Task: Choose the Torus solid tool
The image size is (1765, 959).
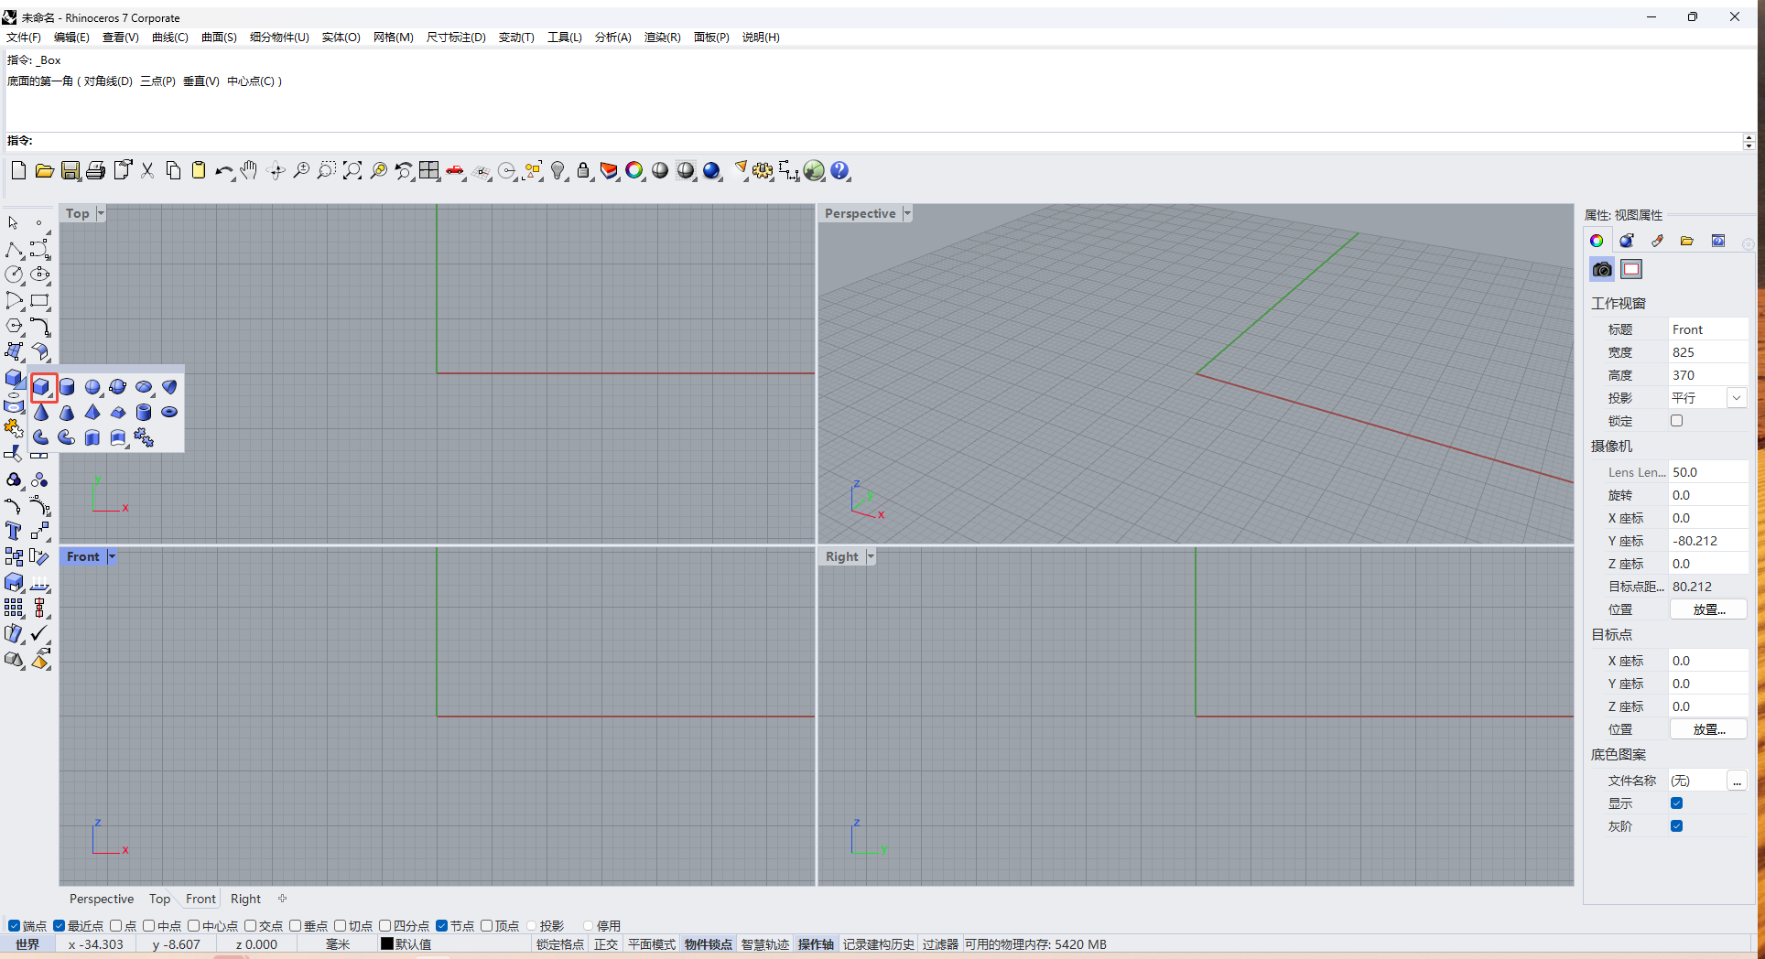Action: click(x=169, y=412)
